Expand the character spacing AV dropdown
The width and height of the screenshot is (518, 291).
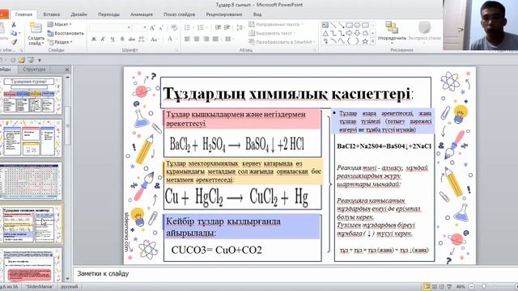coord(142,40)
